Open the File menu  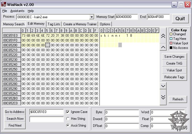click(5, 11)
